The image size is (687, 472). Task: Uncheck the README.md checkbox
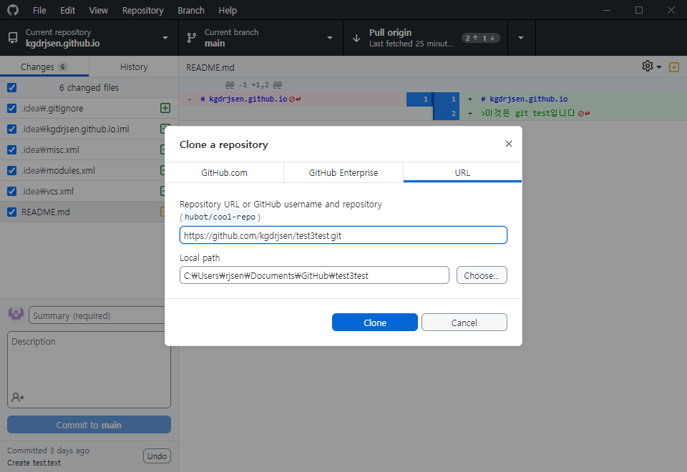click(x=12, y=212)
